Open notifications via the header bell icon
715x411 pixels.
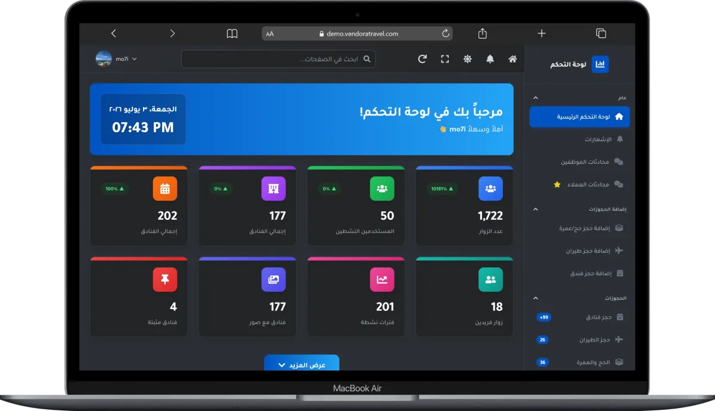tap(490, 59)
